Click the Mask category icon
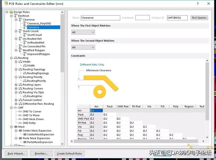Image resolution: width=216 pixels, height=160 pixels. 16,127
